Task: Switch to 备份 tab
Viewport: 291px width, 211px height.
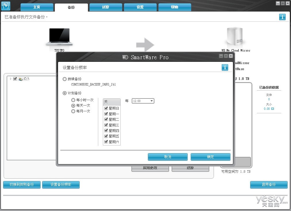Action: pos(71,7)
